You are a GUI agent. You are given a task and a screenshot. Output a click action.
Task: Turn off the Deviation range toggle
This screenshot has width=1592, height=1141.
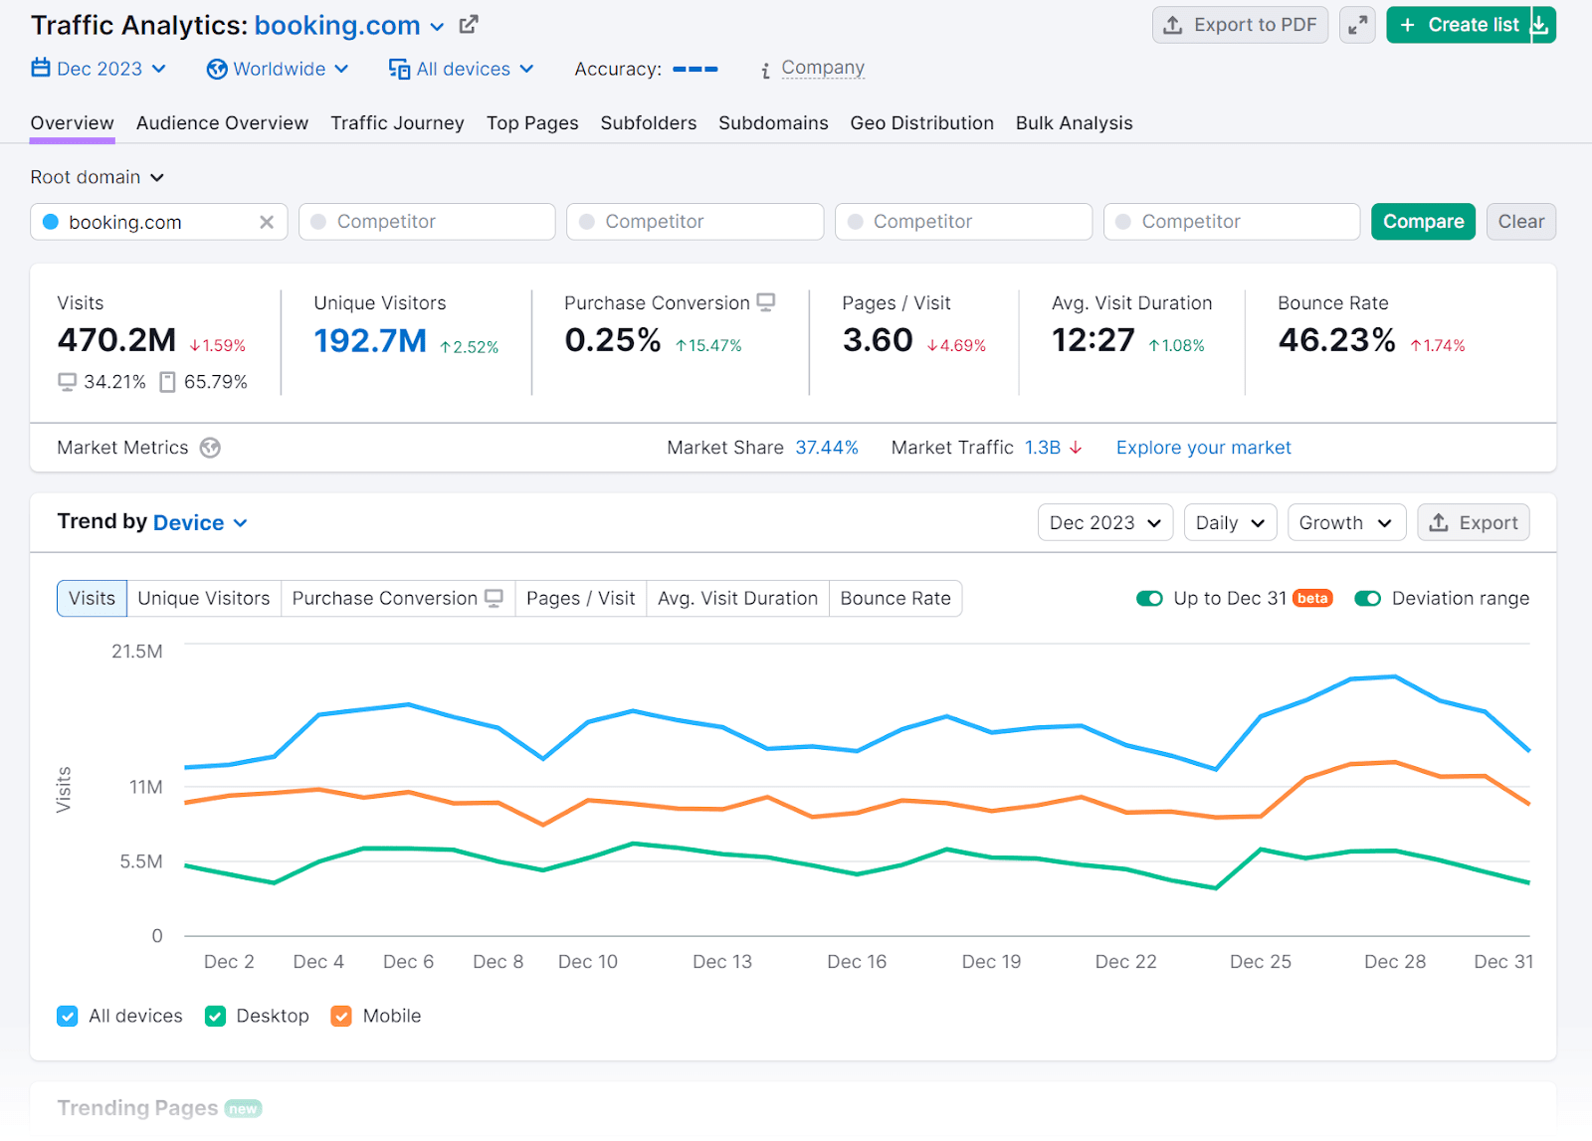[x=1368, y=598]
